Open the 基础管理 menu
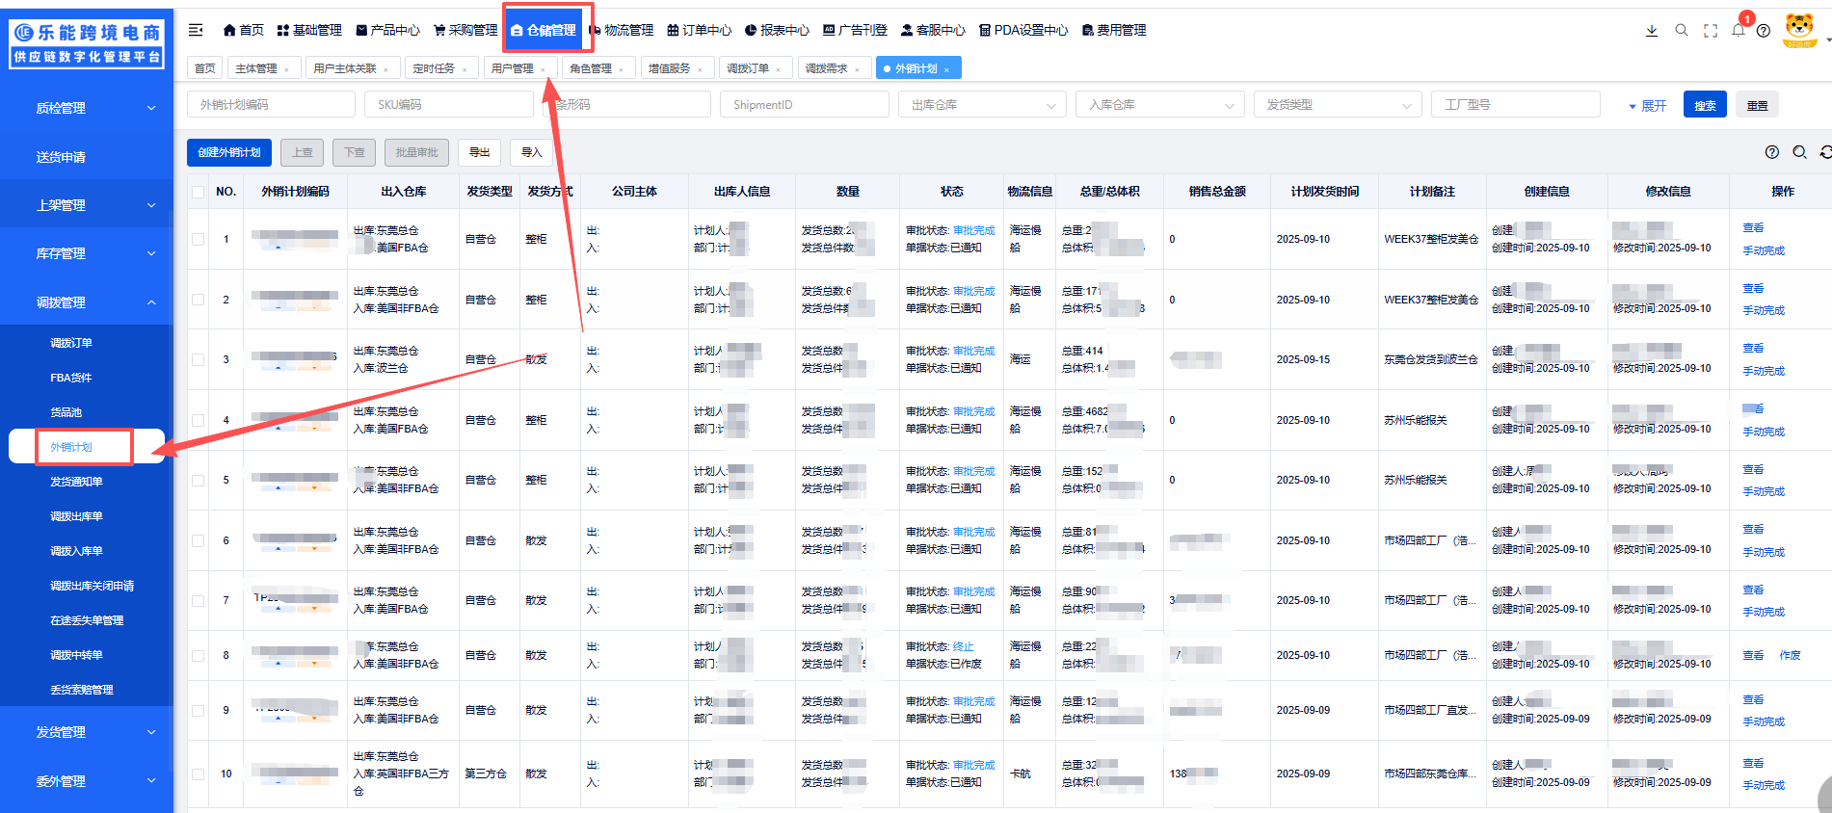Viewport: 1832px width, 813px height. point(309,30)
